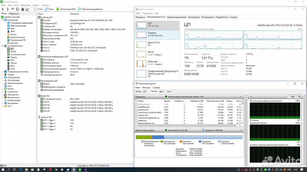Open Справка menu in AIDA64
Screen dimensions: 307x172
point(45,5)
